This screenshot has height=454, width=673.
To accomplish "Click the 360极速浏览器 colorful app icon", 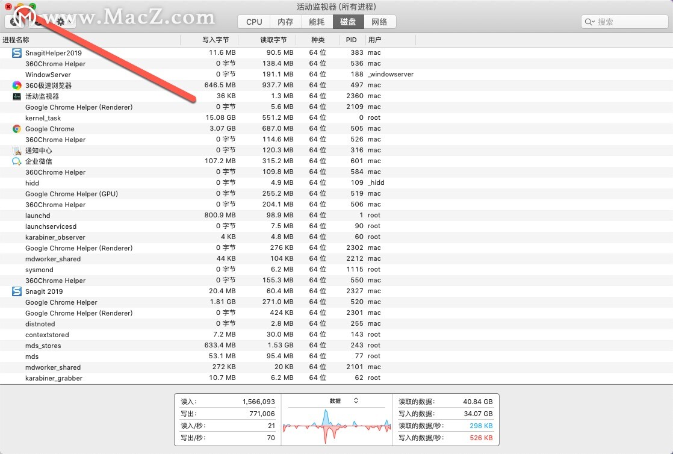I will pos(17,85).
